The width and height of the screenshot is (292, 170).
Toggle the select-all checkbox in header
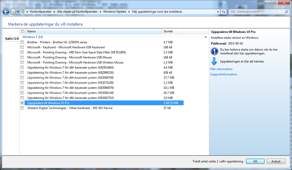23,31
